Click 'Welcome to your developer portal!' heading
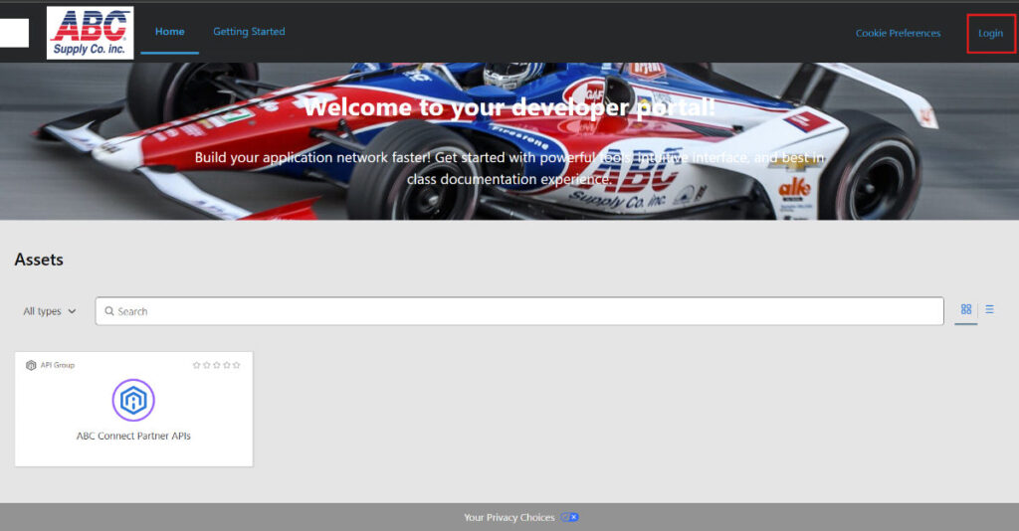Screen dimensions: 1019x531 (x=509, y=107)
